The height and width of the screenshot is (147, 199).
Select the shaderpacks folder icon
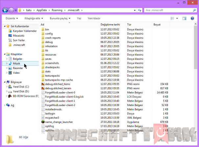43,67
